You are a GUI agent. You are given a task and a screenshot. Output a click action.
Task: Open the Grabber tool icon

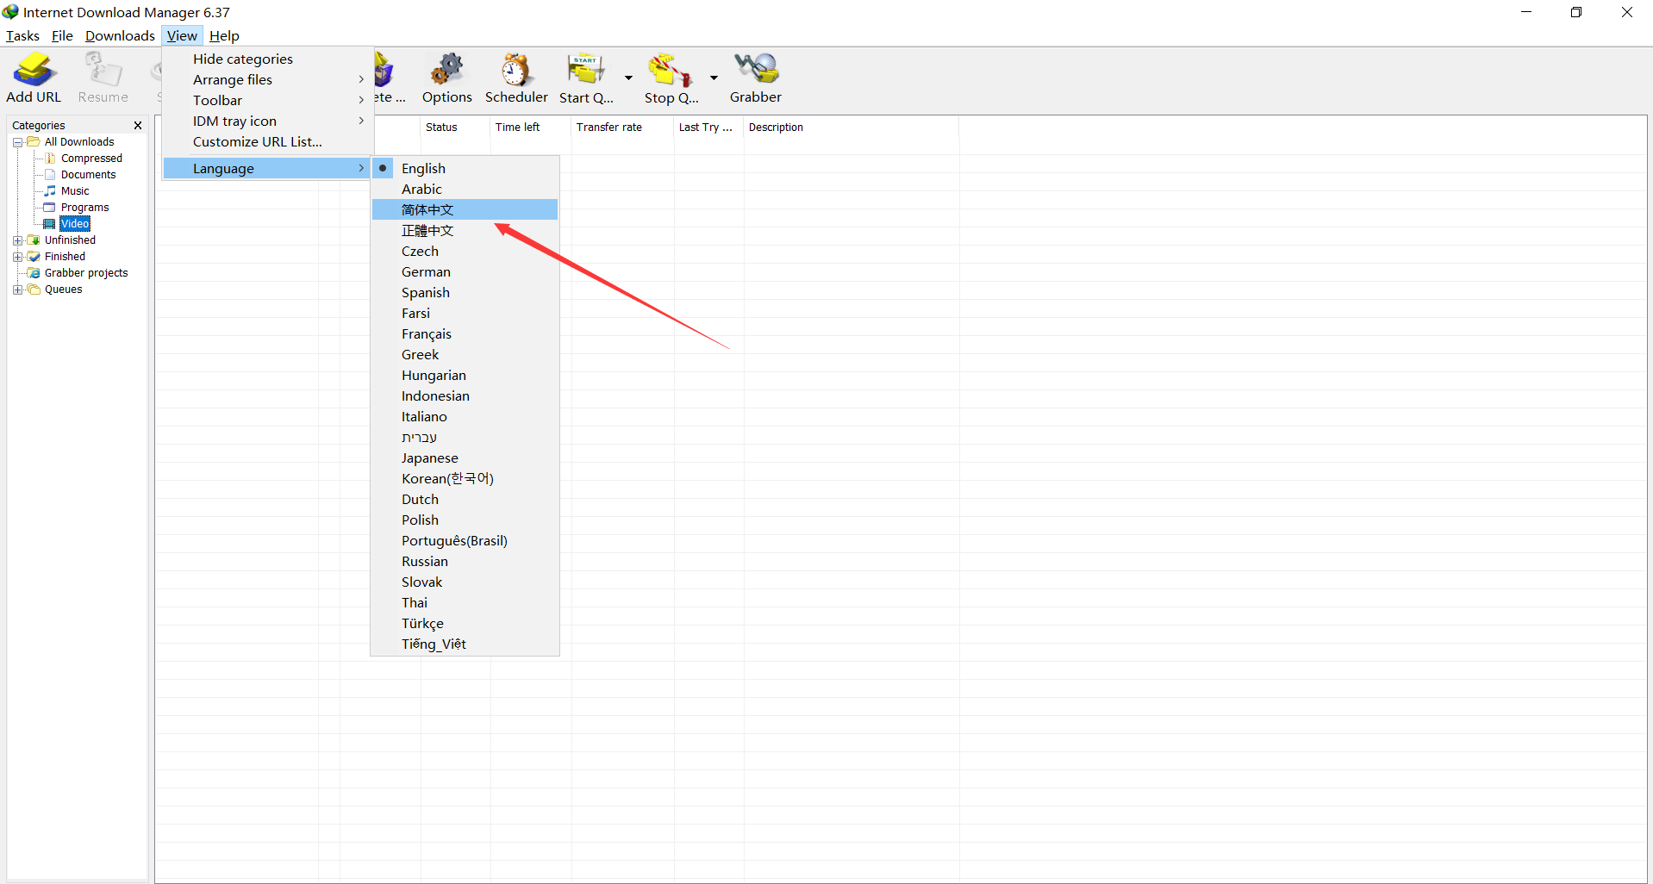756,69
